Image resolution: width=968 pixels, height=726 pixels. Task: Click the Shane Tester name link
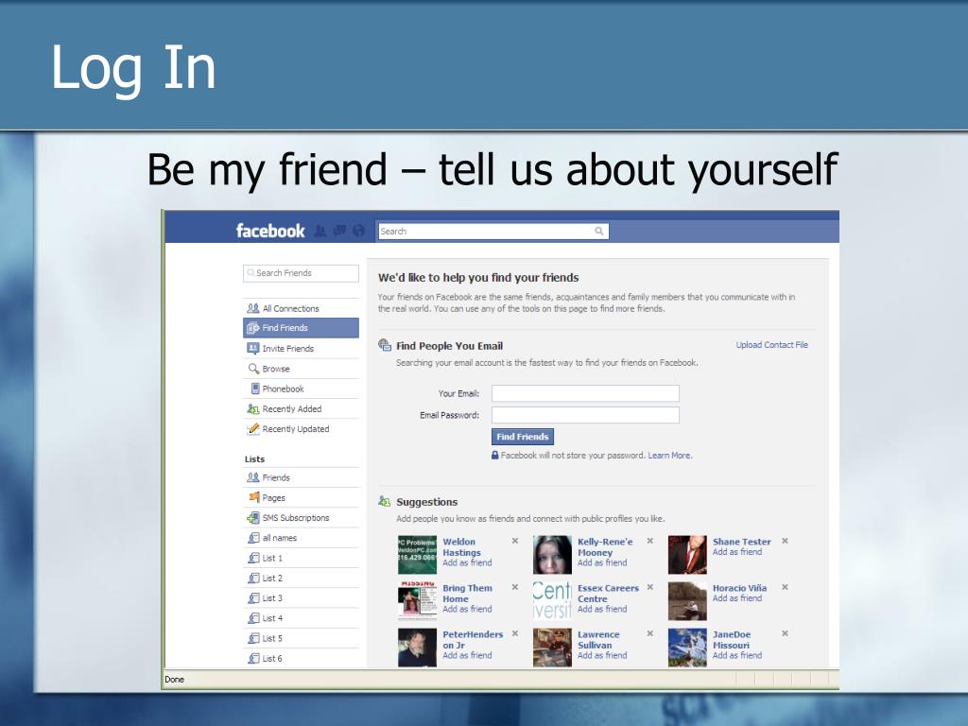click(741, 542)
